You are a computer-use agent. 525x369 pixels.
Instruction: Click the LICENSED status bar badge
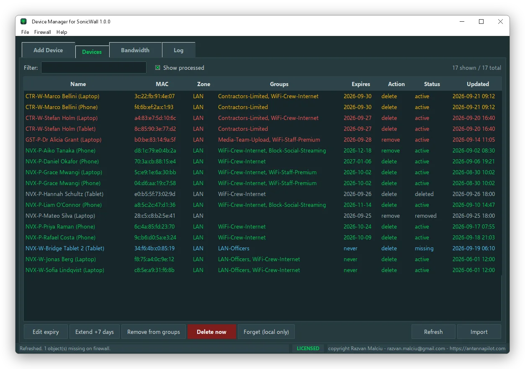(x=308, y=348)
